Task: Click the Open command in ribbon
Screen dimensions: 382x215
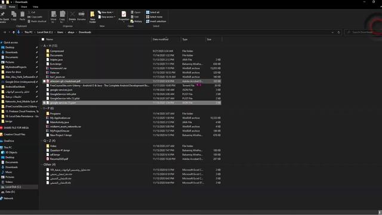Action: coord(135,12)
